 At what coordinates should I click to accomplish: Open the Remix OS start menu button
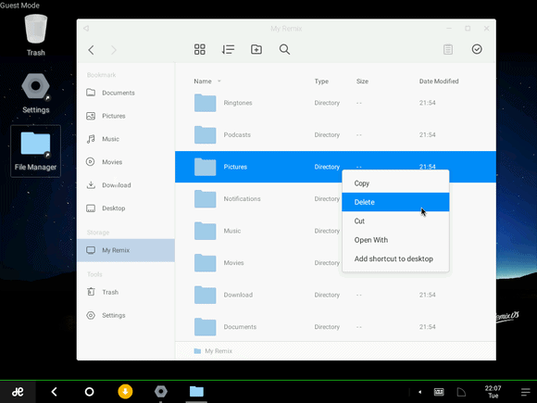pyautogui.click(x=18, y=392)
